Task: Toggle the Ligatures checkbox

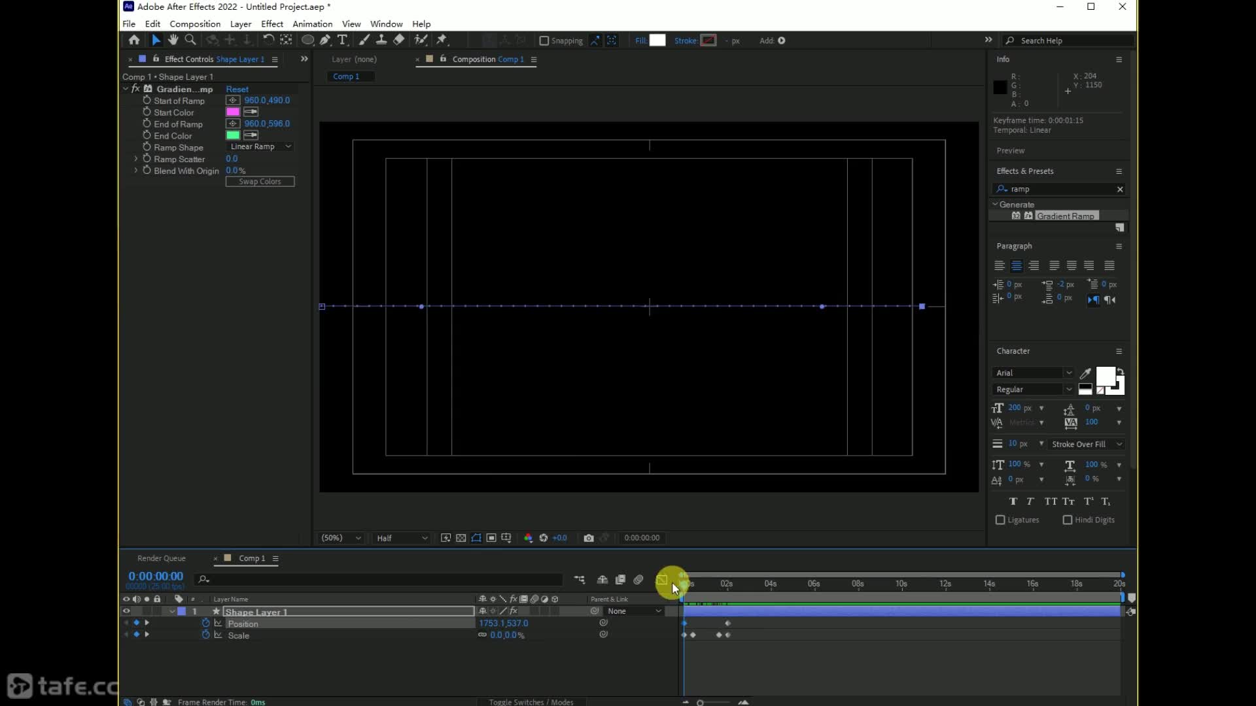Action: 1000,520
